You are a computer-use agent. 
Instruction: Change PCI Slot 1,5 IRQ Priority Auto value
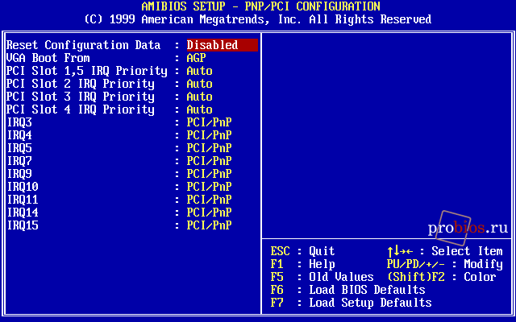[x=199, y=71]
